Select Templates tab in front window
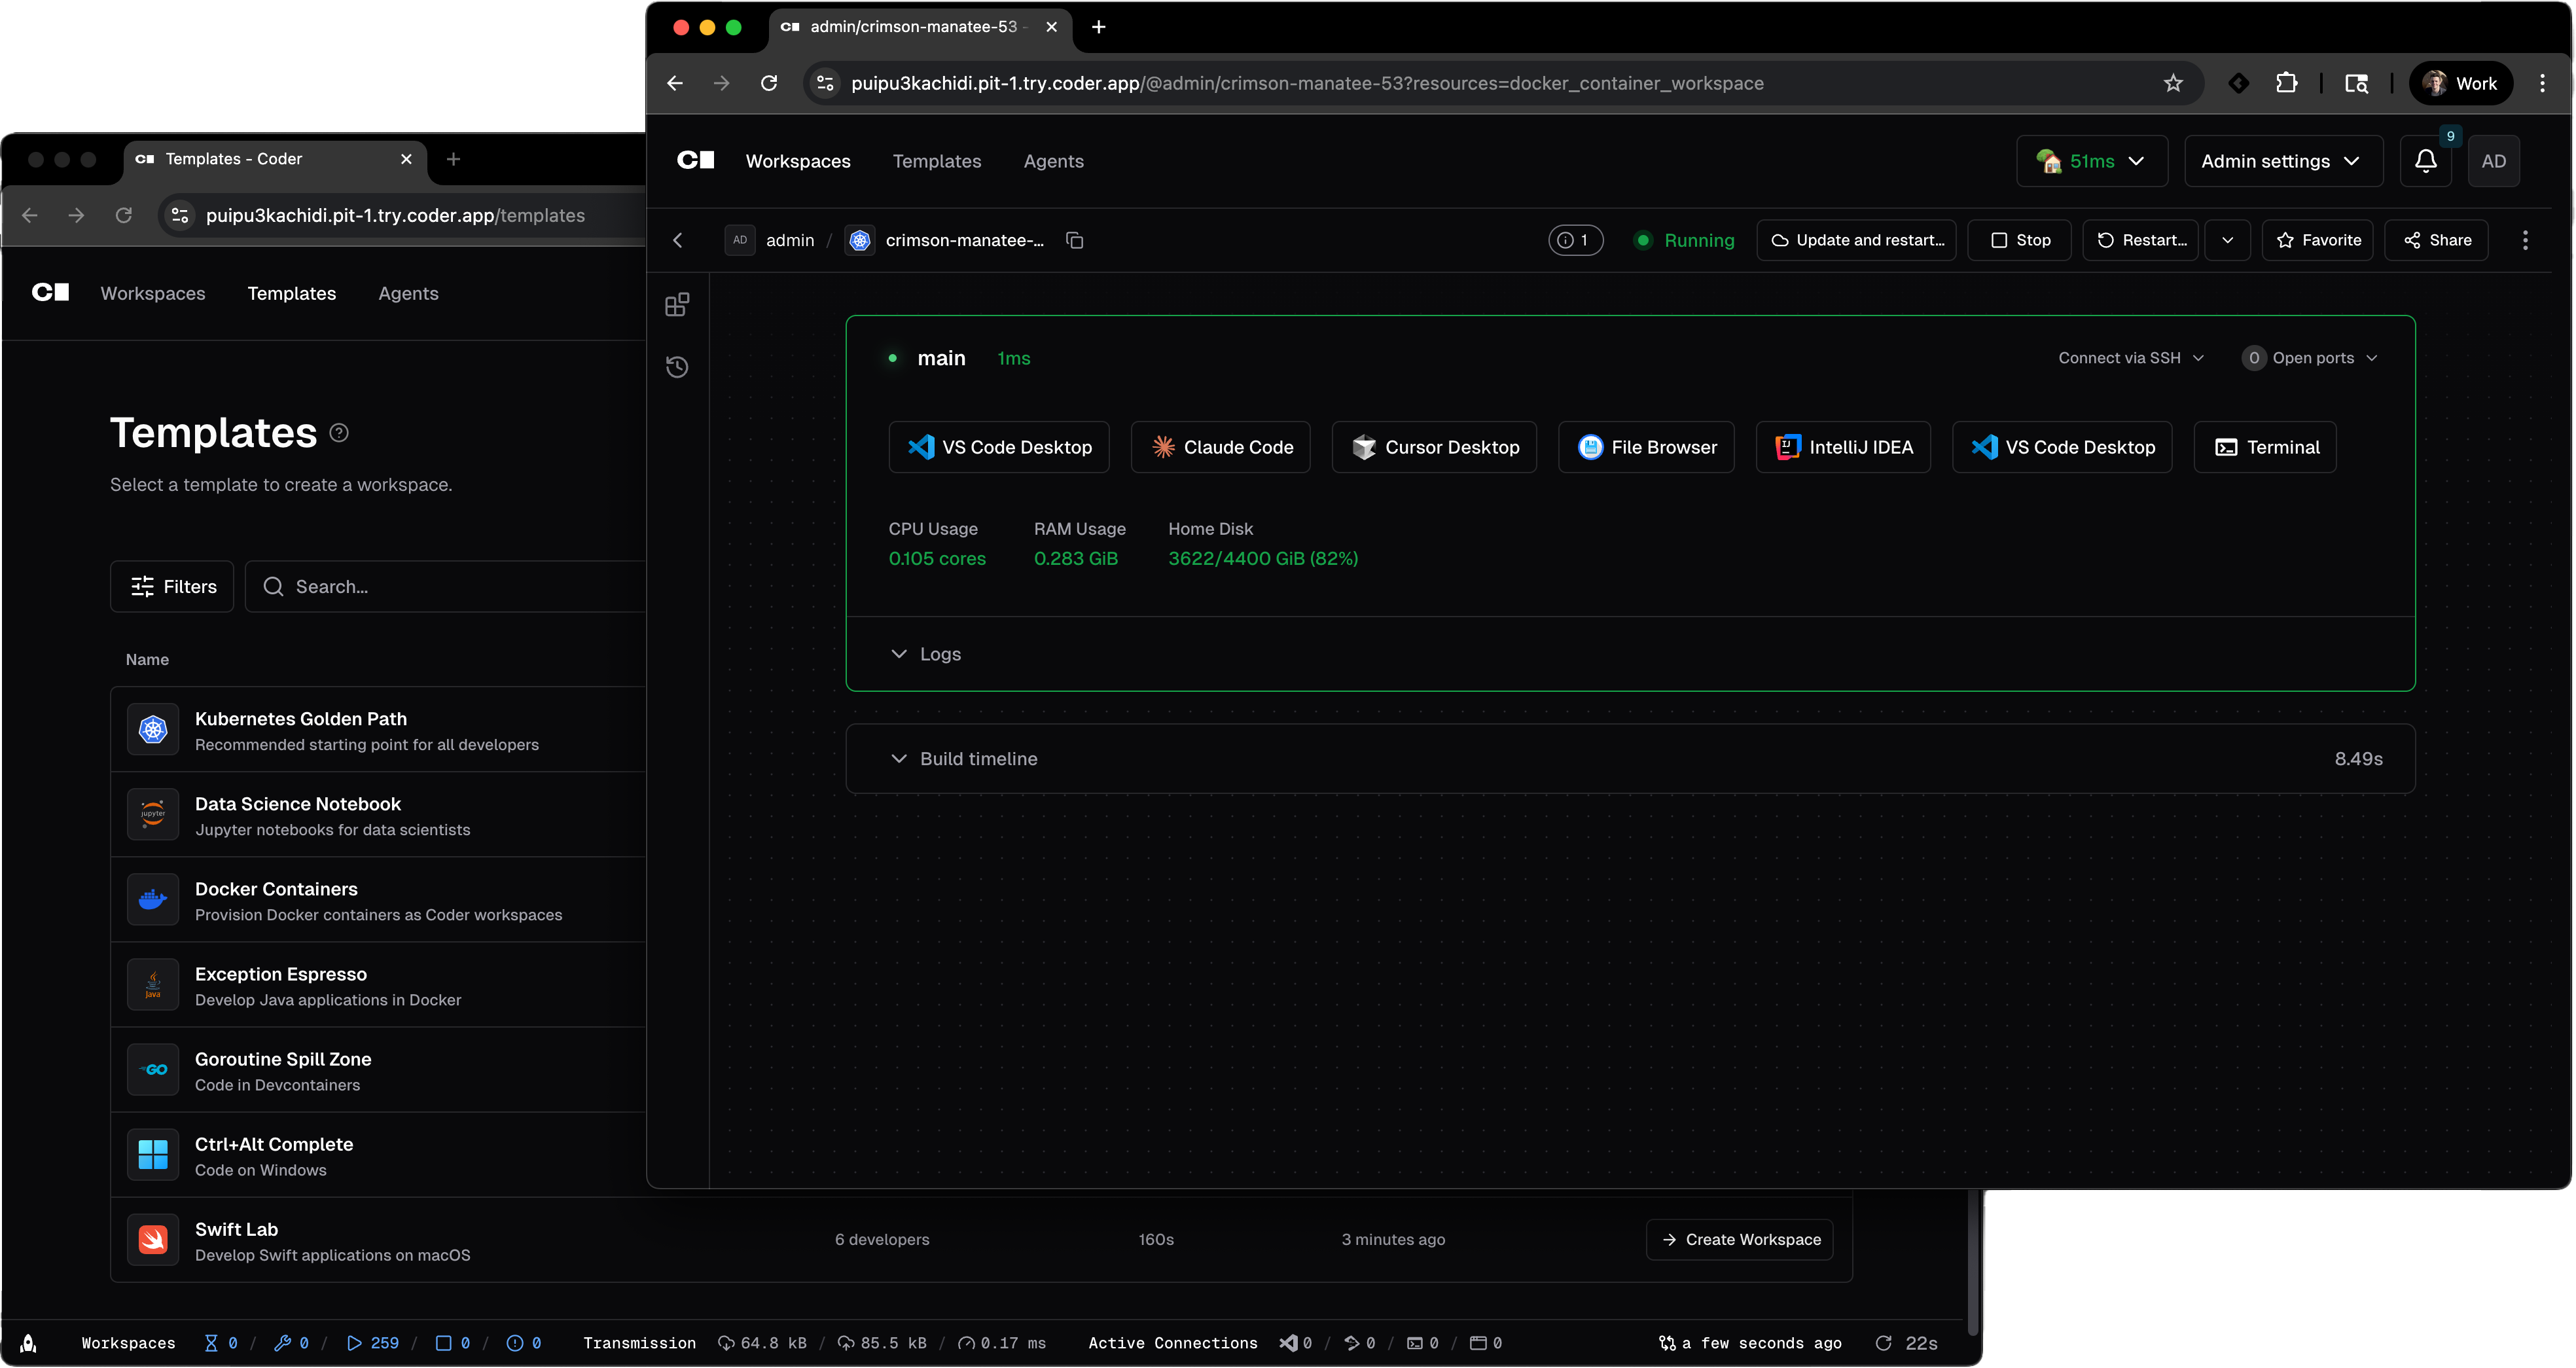2576x1368 pixels. 936,161
